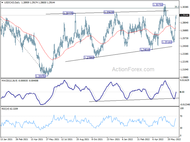This screenshot has width=190, height=142.
Task: Open the chart dropdown arrow beside USDCAD
Action: click(x=2, y=3)
